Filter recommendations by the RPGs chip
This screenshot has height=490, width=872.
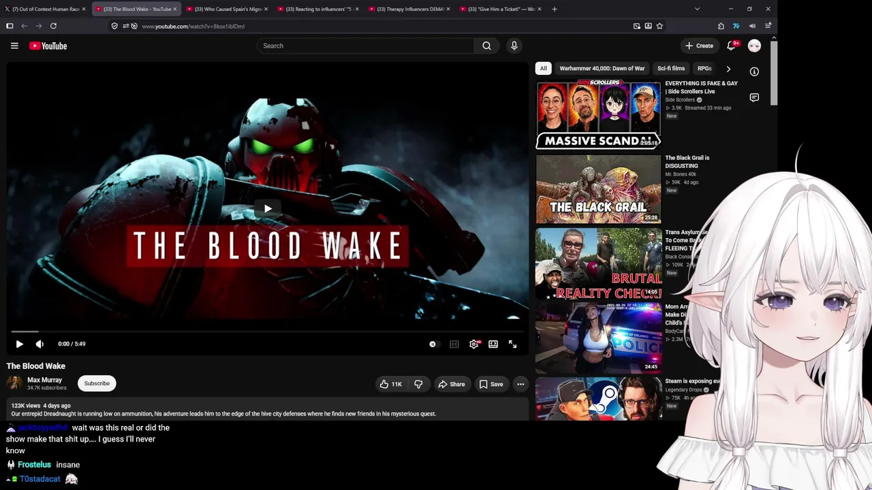(x=704, y=68)
